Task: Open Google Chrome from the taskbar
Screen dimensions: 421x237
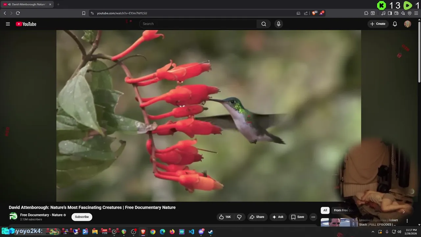Action: 153,232
